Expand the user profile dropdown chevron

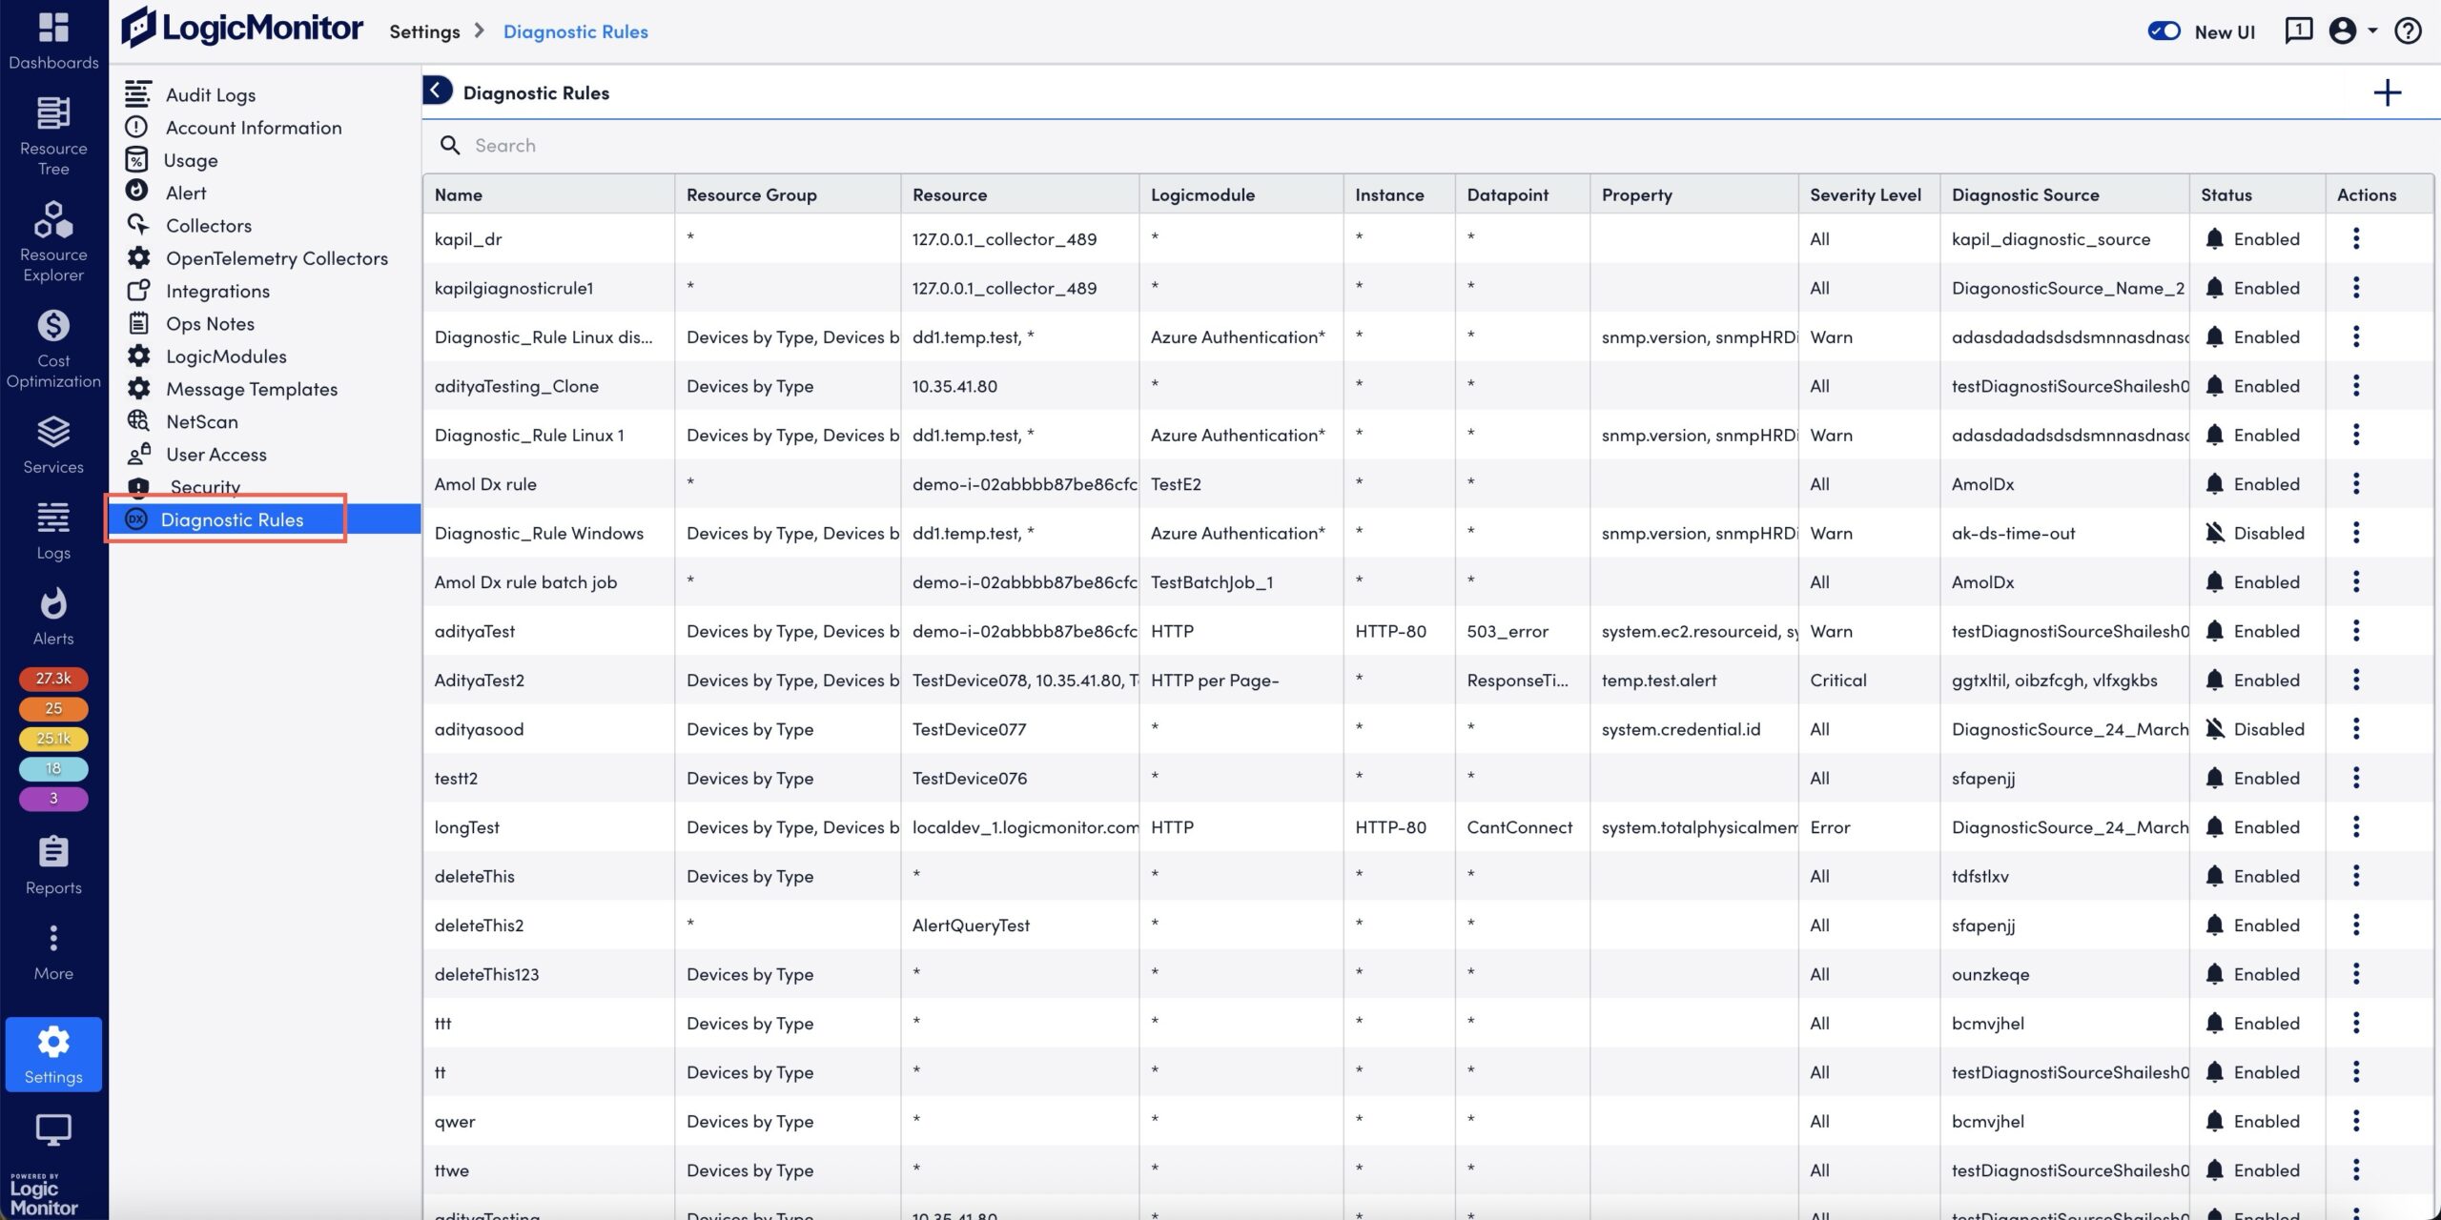click(2373, 31)
